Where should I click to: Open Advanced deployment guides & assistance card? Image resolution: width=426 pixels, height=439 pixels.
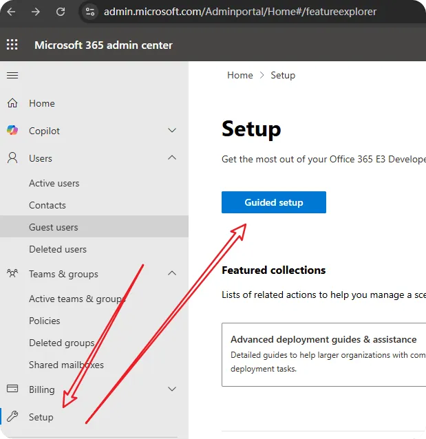(323, 354)
